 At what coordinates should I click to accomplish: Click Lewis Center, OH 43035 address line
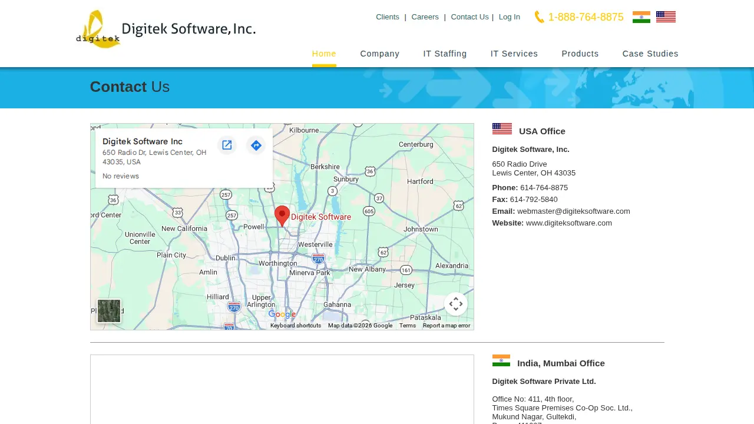click(534, 173)
